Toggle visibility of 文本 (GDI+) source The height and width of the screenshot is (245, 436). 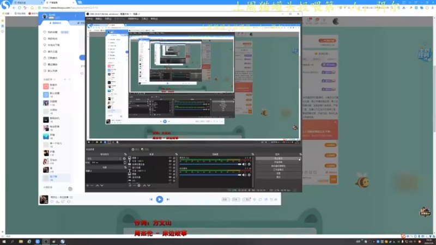tap(170, 161)
